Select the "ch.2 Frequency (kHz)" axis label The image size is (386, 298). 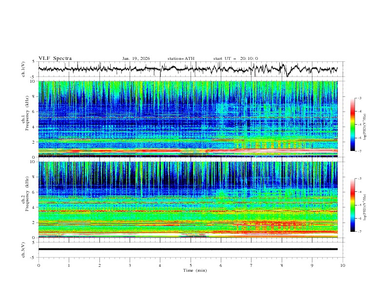tap(25, 194)
